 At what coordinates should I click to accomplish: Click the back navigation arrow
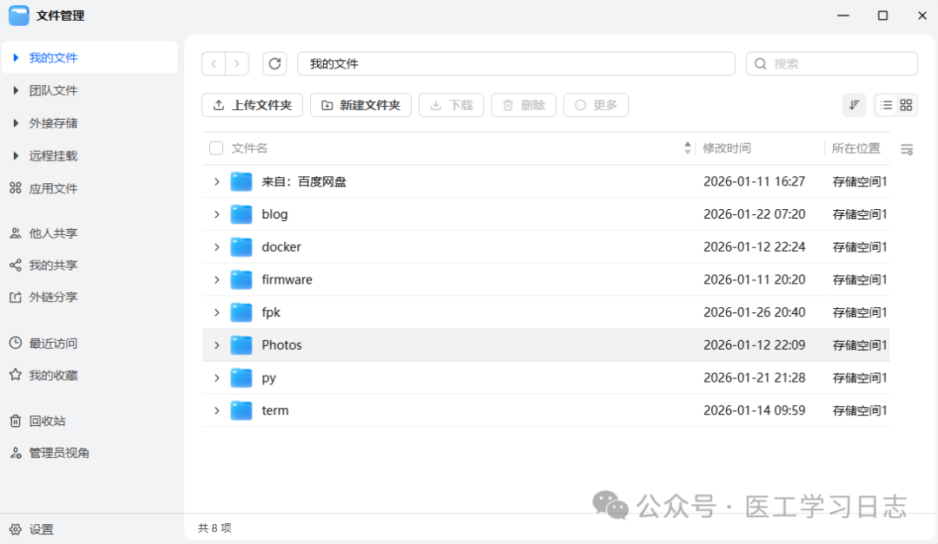coord(214,62)
